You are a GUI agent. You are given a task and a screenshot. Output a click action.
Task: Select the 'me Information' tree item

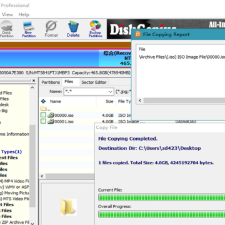(x=14, y=134)
